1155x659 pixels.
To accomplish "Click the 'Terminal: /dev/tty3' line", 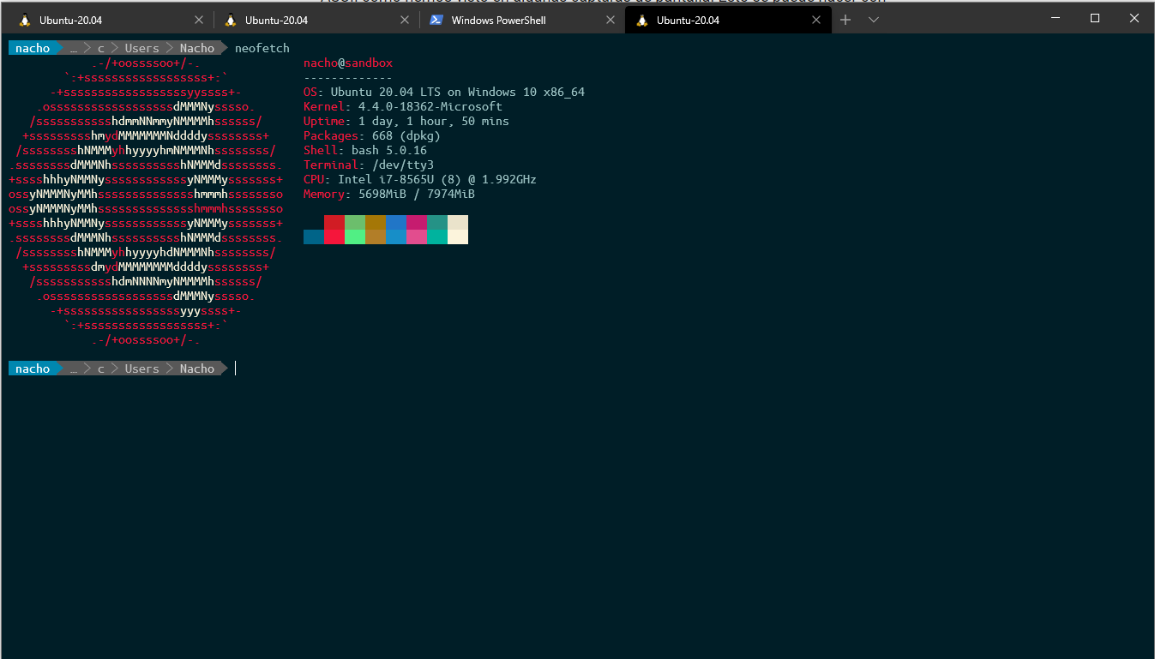I will [369, 165].
